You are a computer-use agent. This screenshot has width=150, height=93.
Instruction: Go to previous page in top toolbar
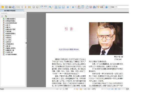22,7
